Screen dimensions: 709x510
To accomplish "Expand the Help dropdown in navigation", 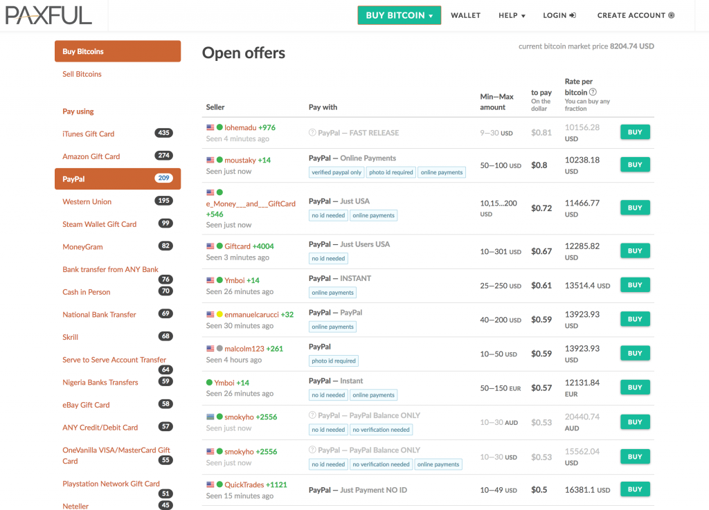I will [512, 15].
